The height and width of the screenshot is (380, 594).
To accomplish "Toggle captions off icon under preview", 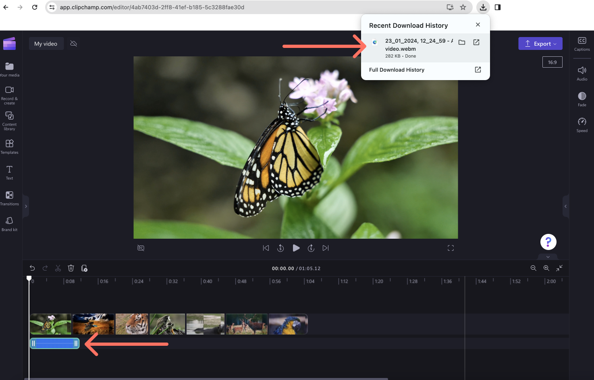I will [141, 248].
